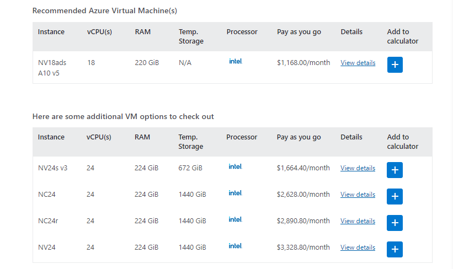The height and width of the screenshot is (269, 453).
Task: Open View details for NC24
Action: (358, 195)
